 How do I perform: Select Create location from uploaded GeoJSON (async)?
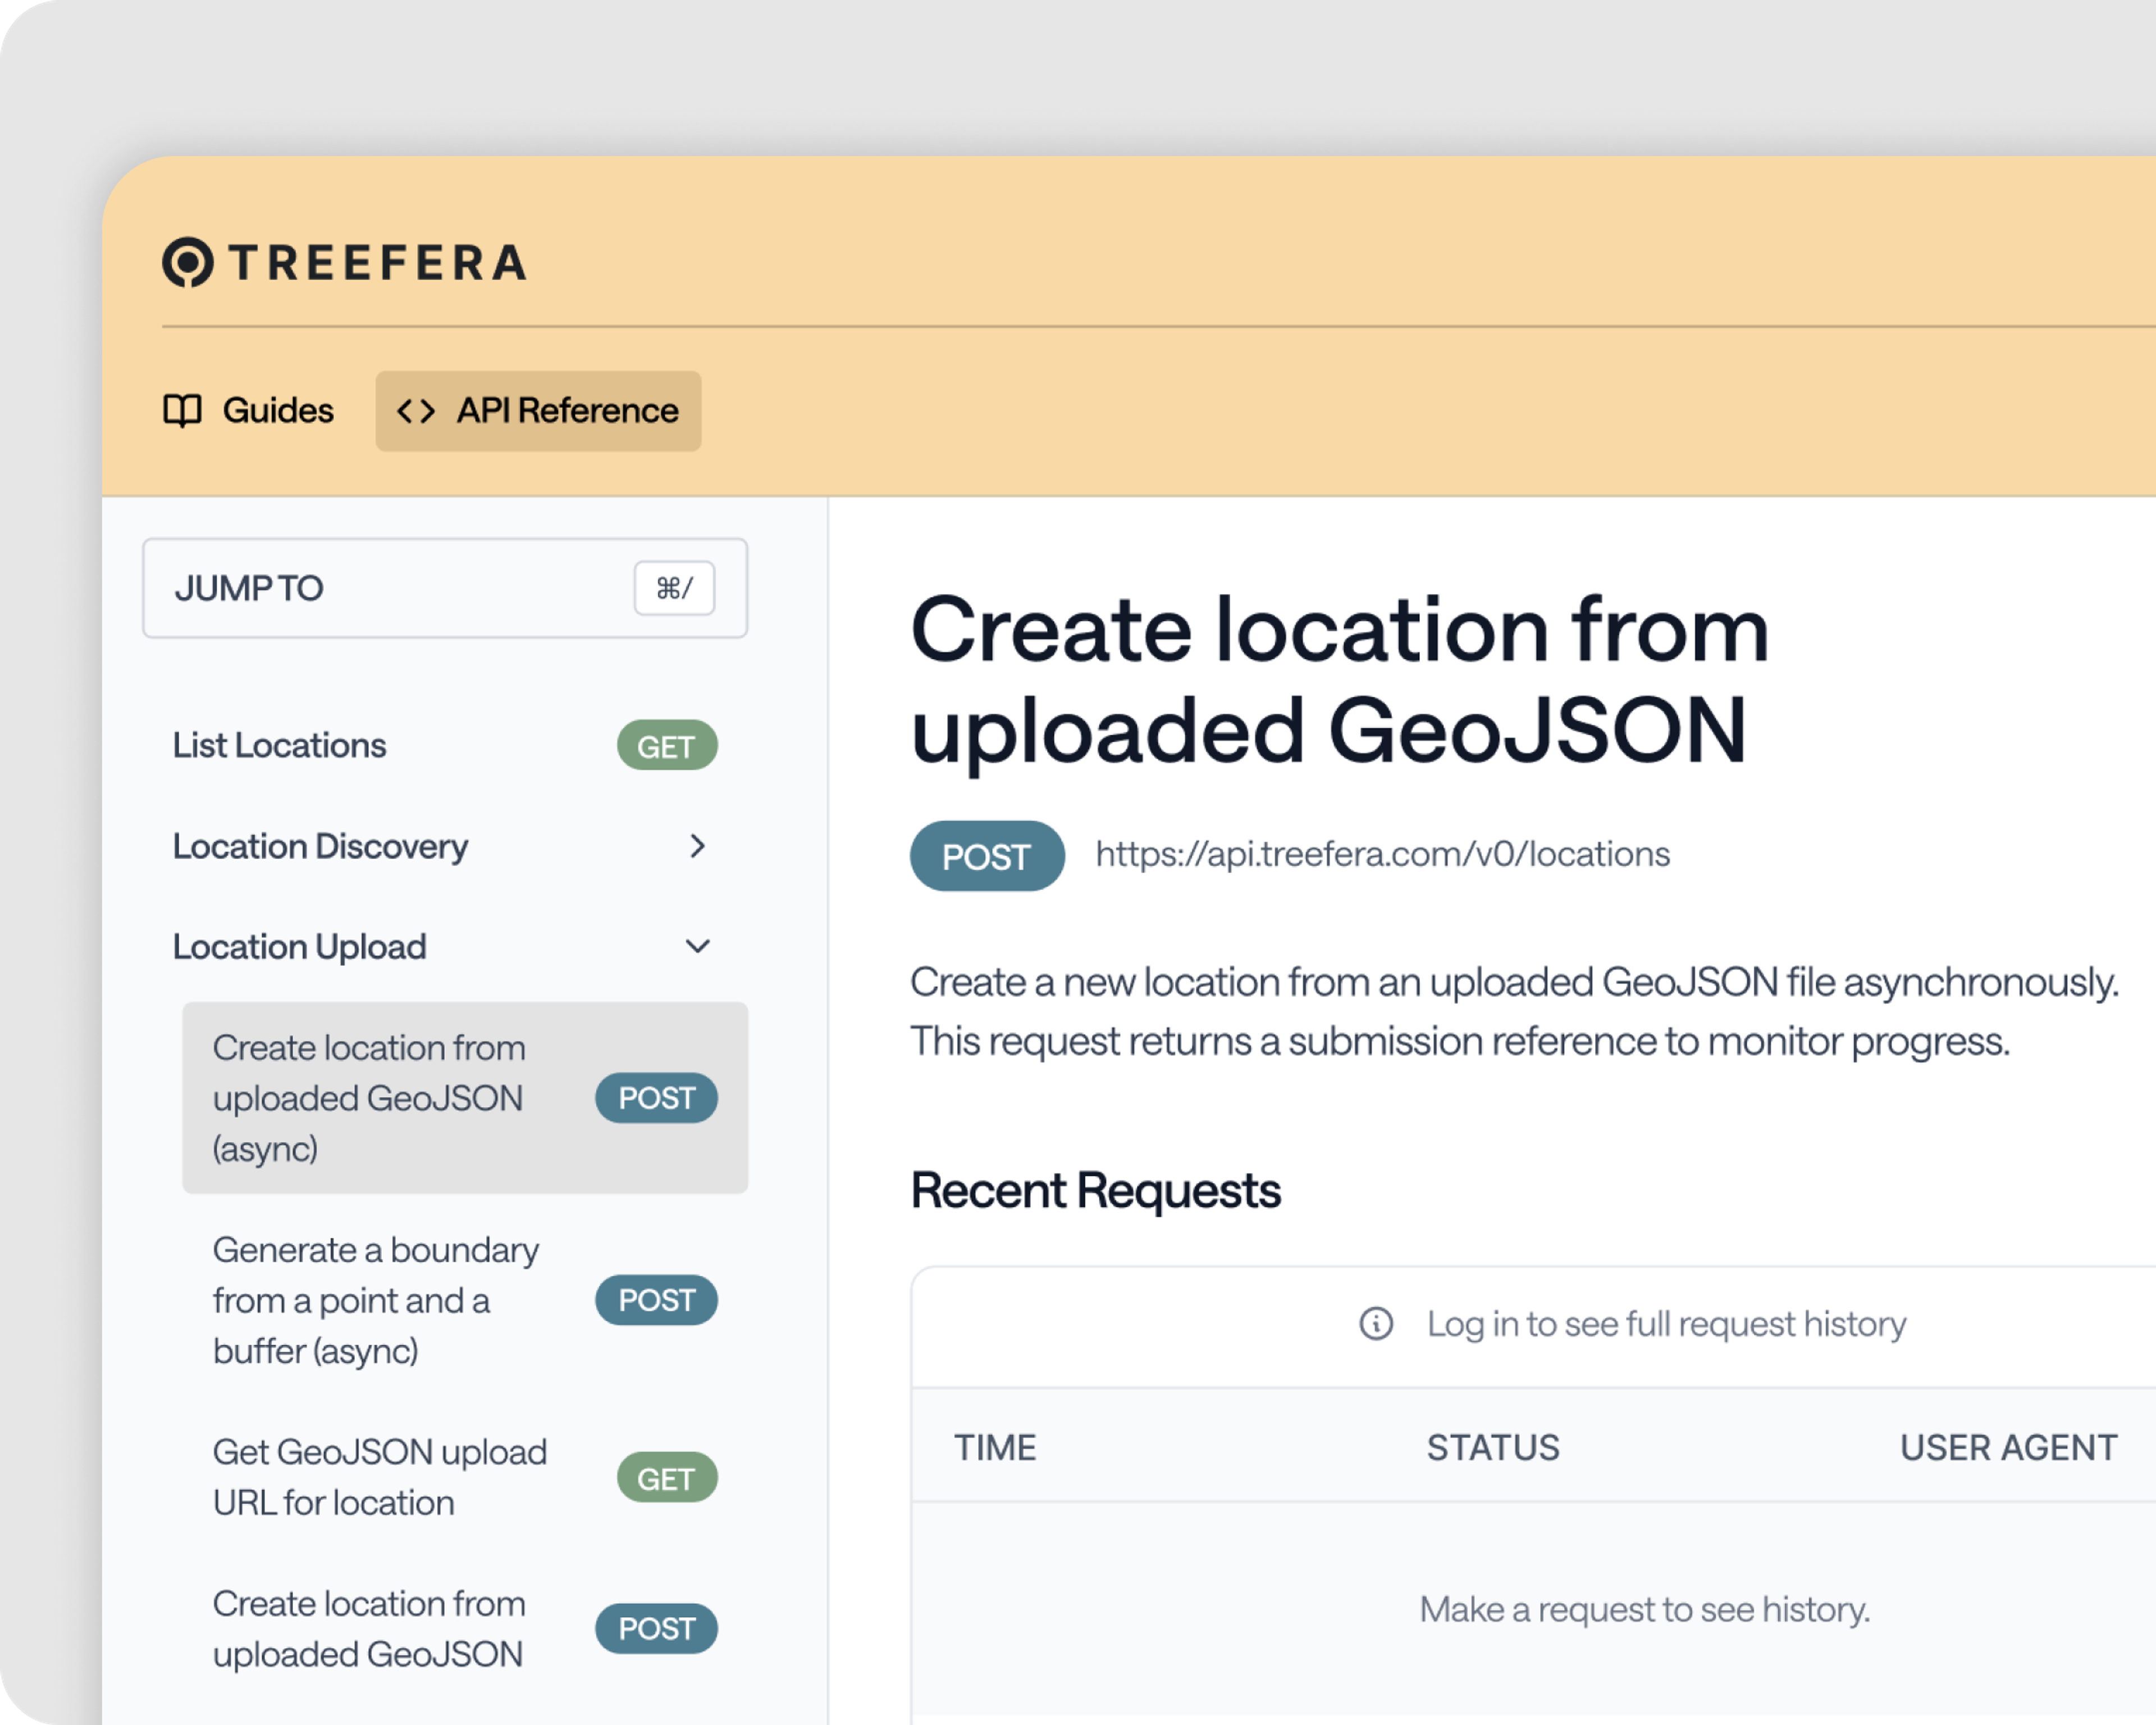pyautogui.click(x=465, y=1097)
